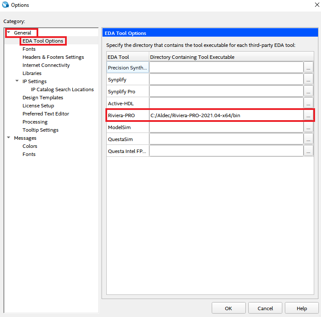The width and height of the screenshot is (321, 317).
Task: Click Directory Containing Tool Executable header
Action: (231, 57)
